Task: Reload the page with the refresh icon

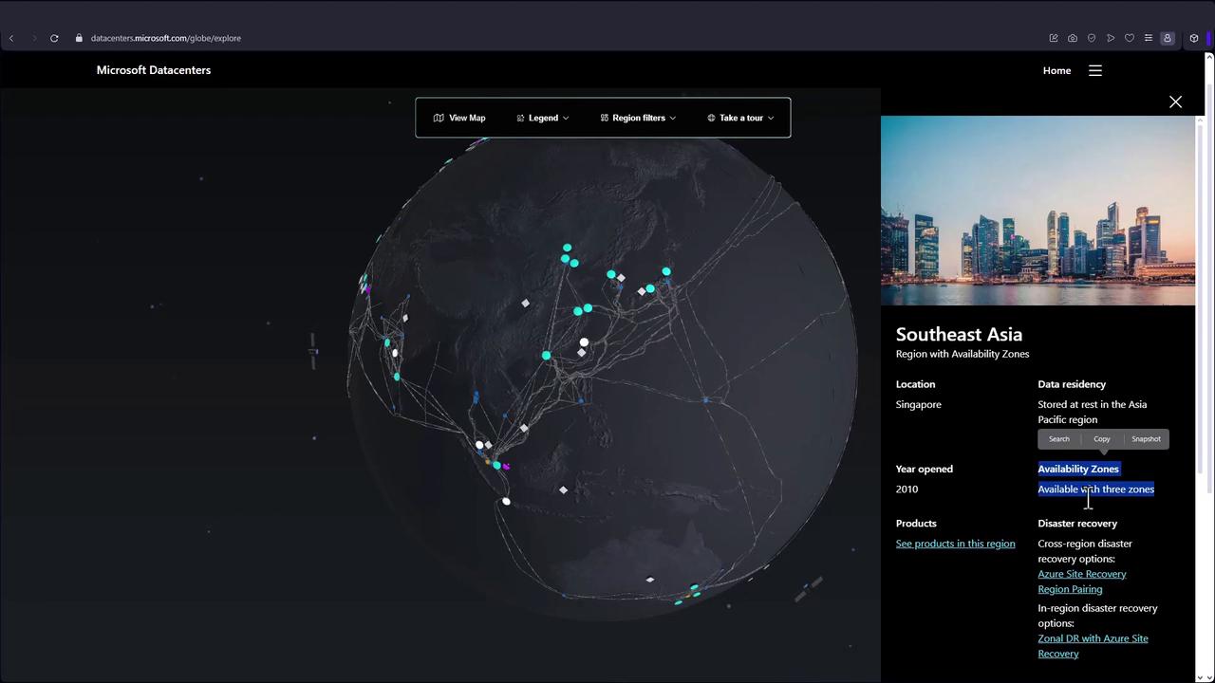Action: click(x=54, y=38)
